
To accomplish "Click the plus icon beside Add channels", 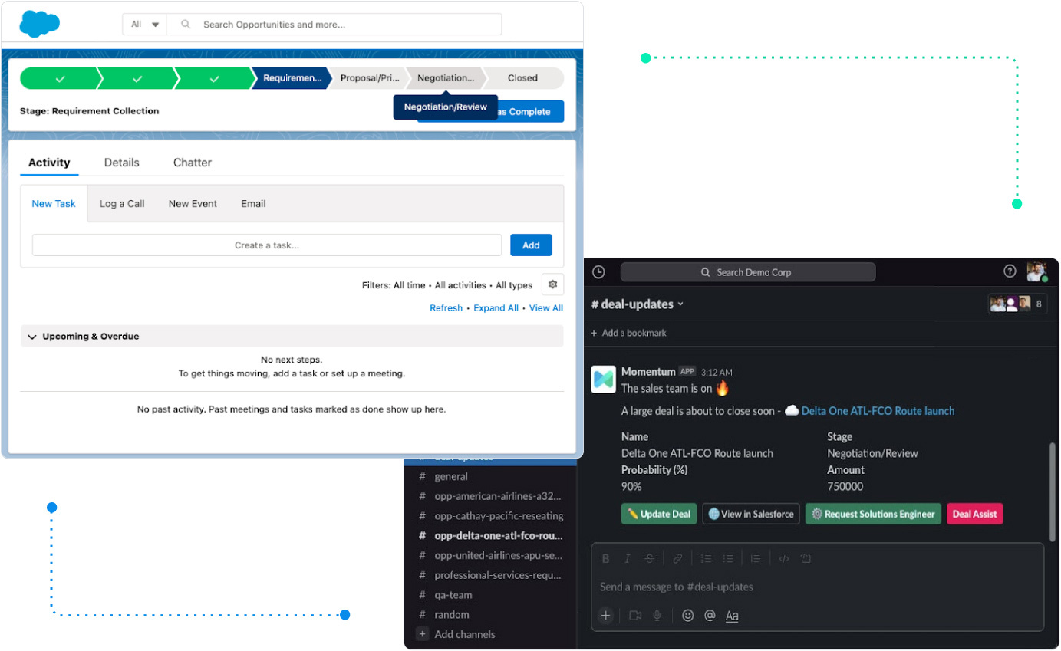I will [x=423, y=634].
